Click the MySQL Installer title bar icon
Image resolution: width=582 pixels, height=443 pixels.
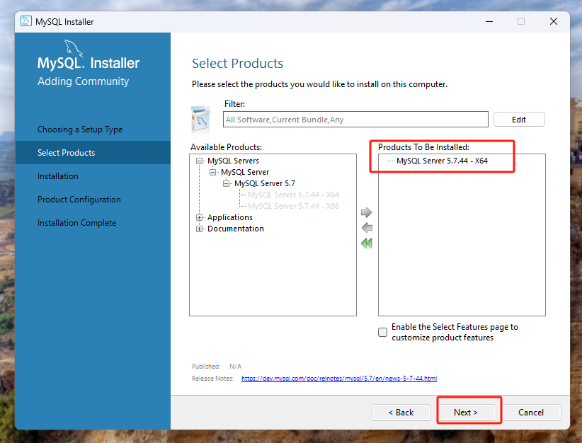[x=26, y=21]
